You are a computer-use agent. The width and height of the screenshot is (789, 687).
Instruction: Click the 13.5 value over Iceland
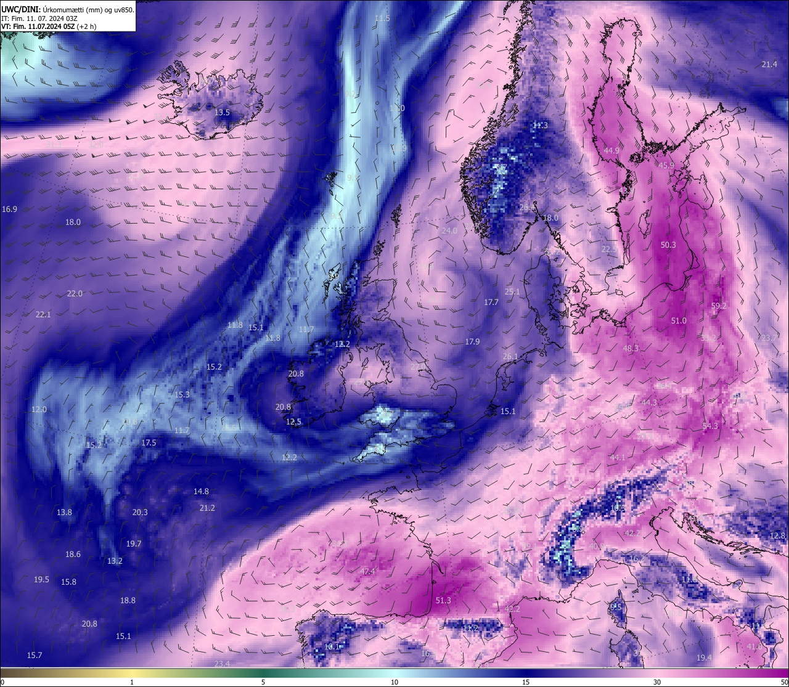pyautogui.click(x=222, y=113)
